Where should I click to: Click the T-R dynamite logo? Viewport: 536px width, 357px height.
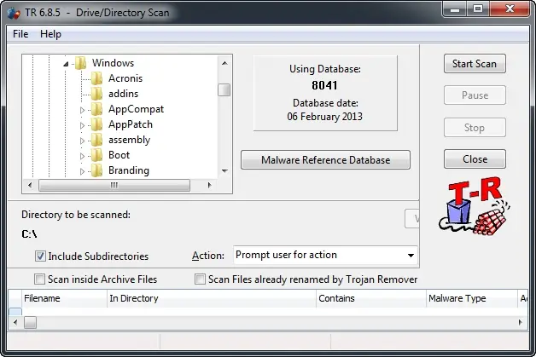click(475, 206)
